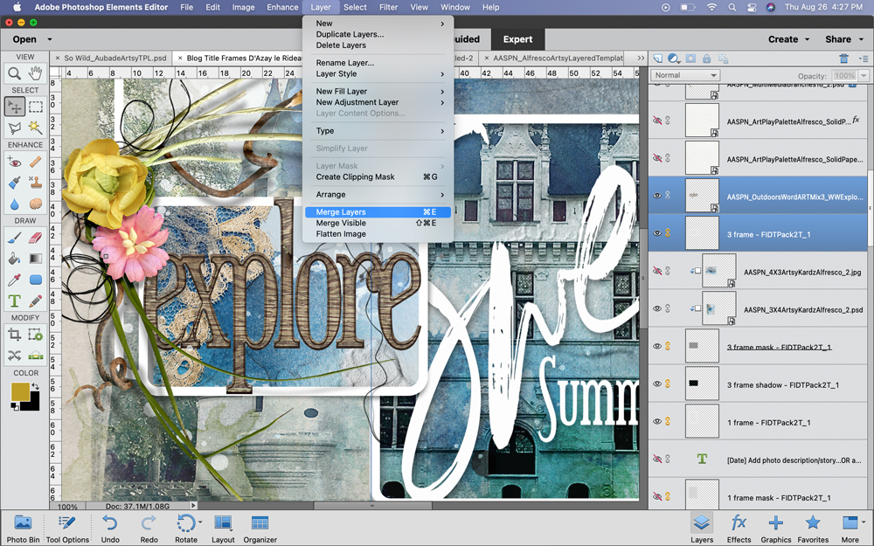This screenshot has width=874, height=546.
Task: Click the Undo button
Action: pyautogui.click(x=110, y=529)
